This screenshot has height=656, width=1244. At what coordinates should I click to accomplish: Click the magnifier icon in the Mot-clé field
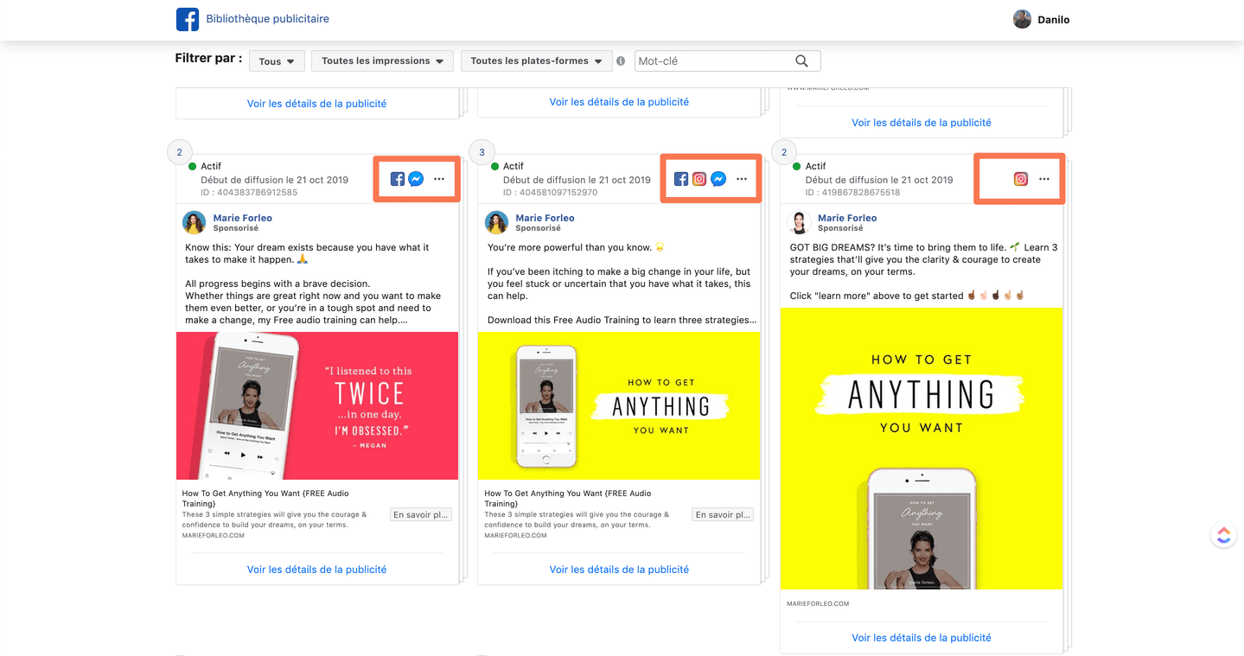pyautogui.click(x=801, y=61)
